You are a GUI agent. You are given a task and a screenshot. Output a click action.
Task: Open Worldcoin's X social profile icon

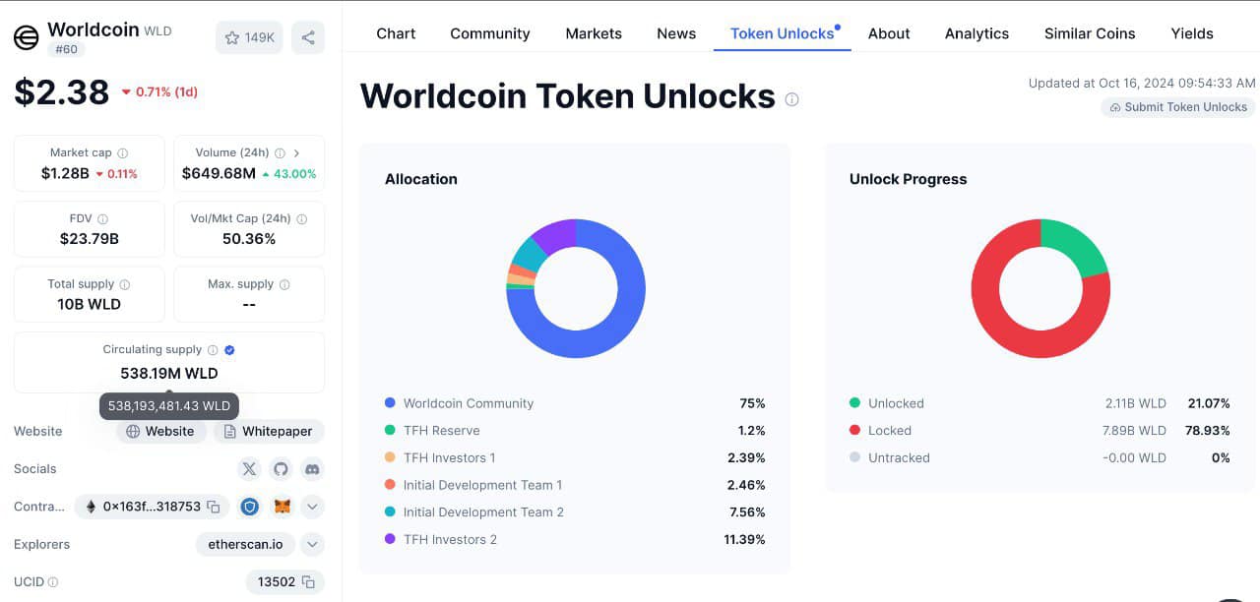pyautogui.click(x=249, y=469)
